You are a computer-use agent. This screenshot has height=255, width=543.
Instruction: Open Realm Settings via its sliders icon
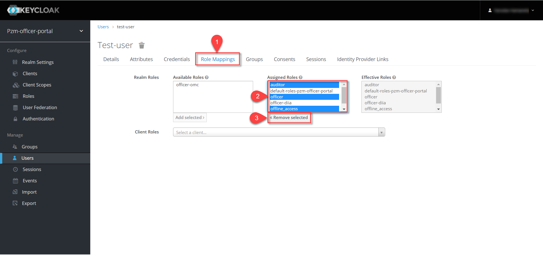click(15, 62)
